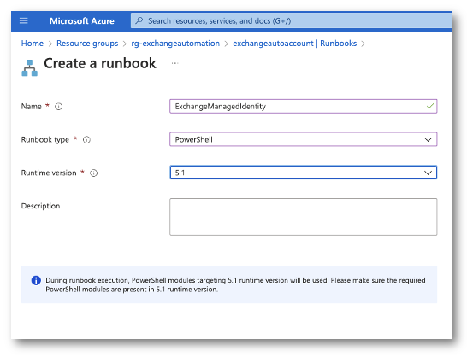Click the chevron arrow on Runtime version
467x357 pixels.
point(428,173)
